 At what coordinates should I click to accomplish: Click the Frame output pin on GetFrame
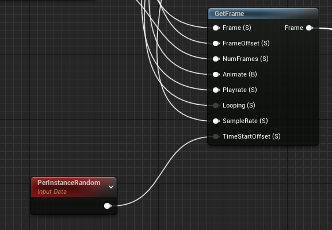[x=310, y=28]
